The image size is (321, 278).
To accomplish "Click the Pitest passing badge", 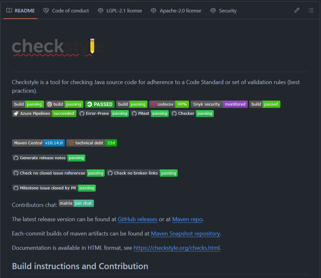I will point(149,114).
